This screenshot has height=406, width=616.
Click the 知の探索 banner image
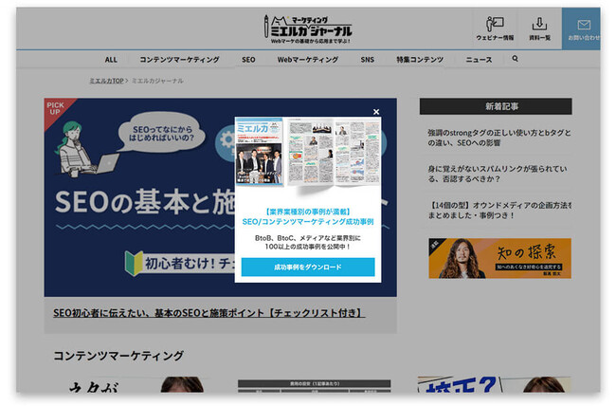coord(499,258)
